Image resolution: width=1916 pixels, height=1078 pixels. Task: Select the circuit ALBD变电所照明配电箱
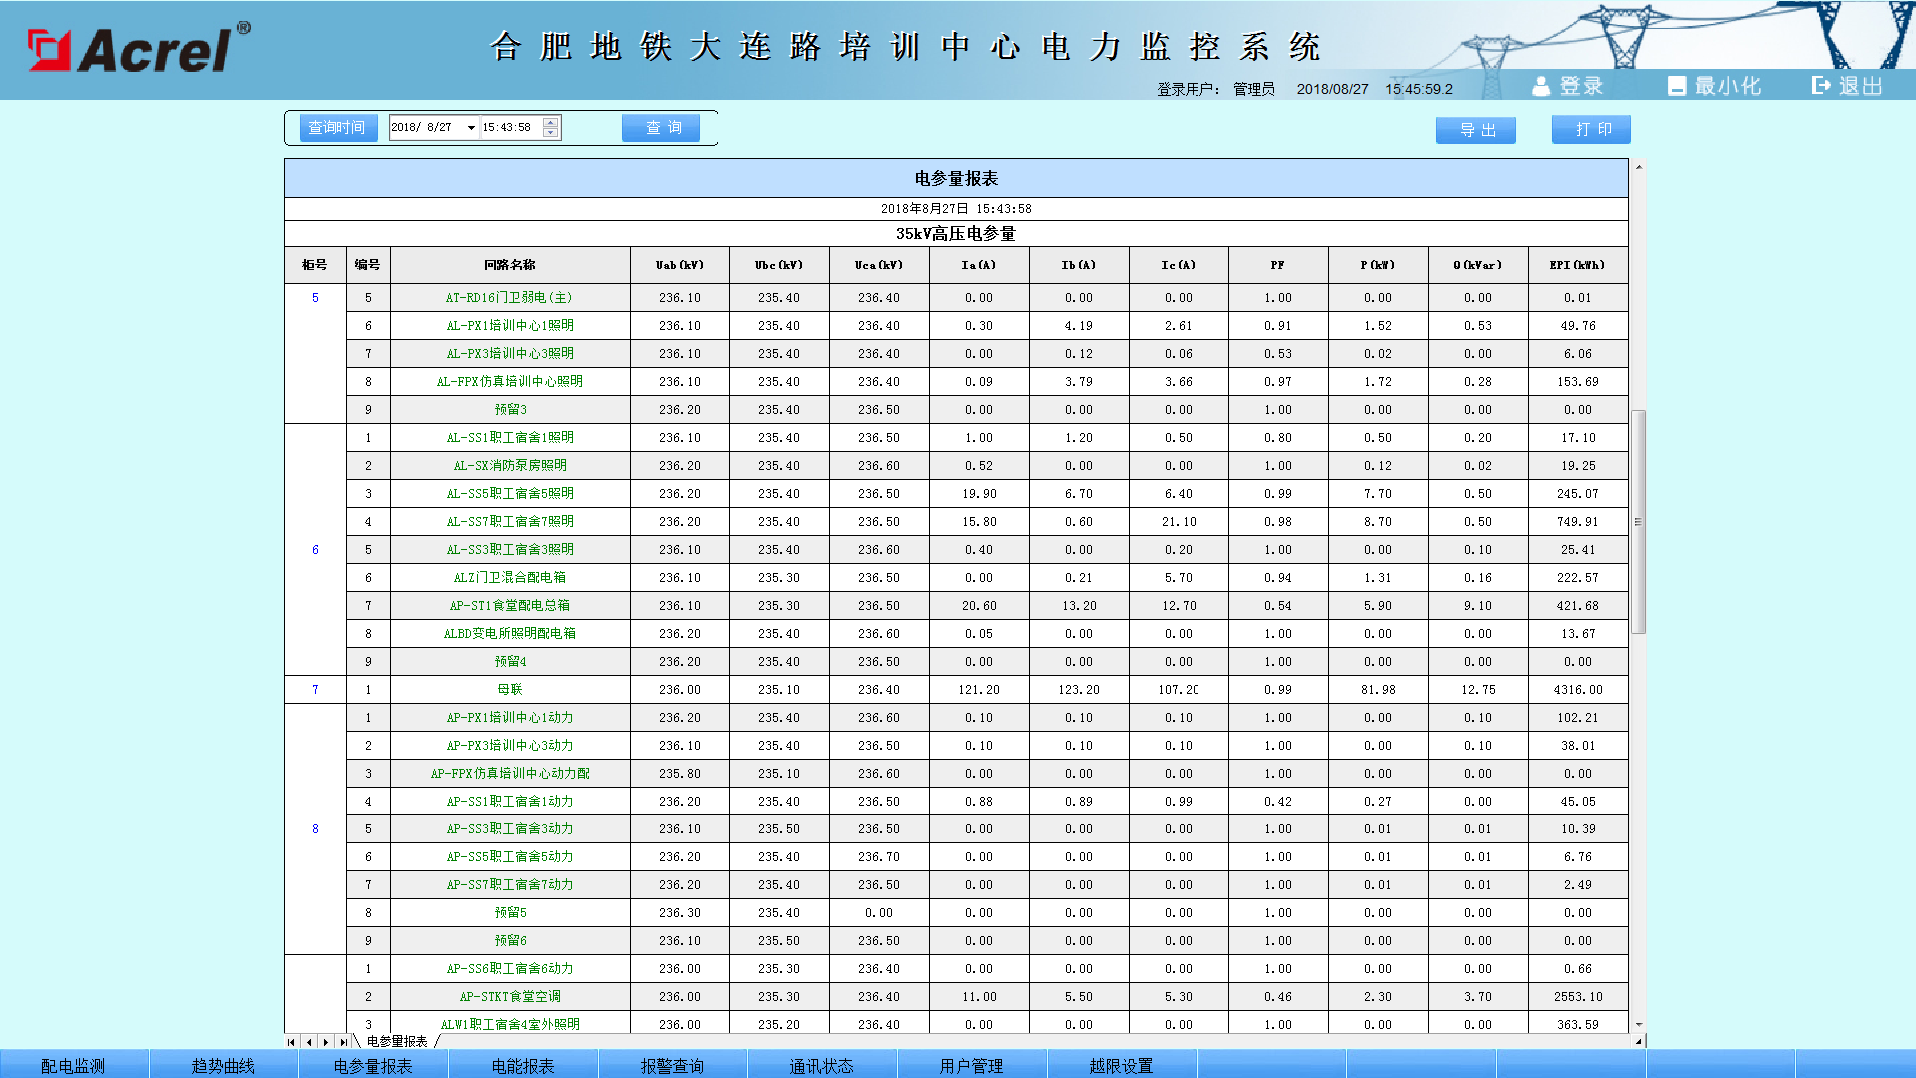click(x=510, y=634)
